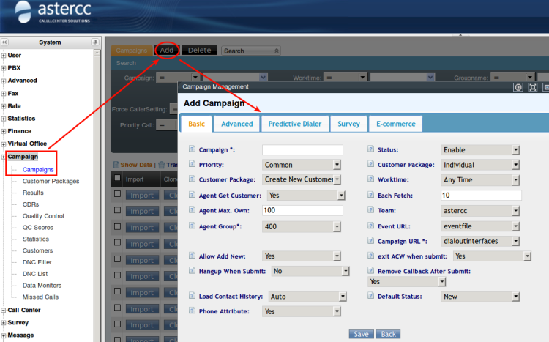Tick the select-all checkbox in table header
Image resolution: width=549 pixels, height=342 pixels.
117,179
